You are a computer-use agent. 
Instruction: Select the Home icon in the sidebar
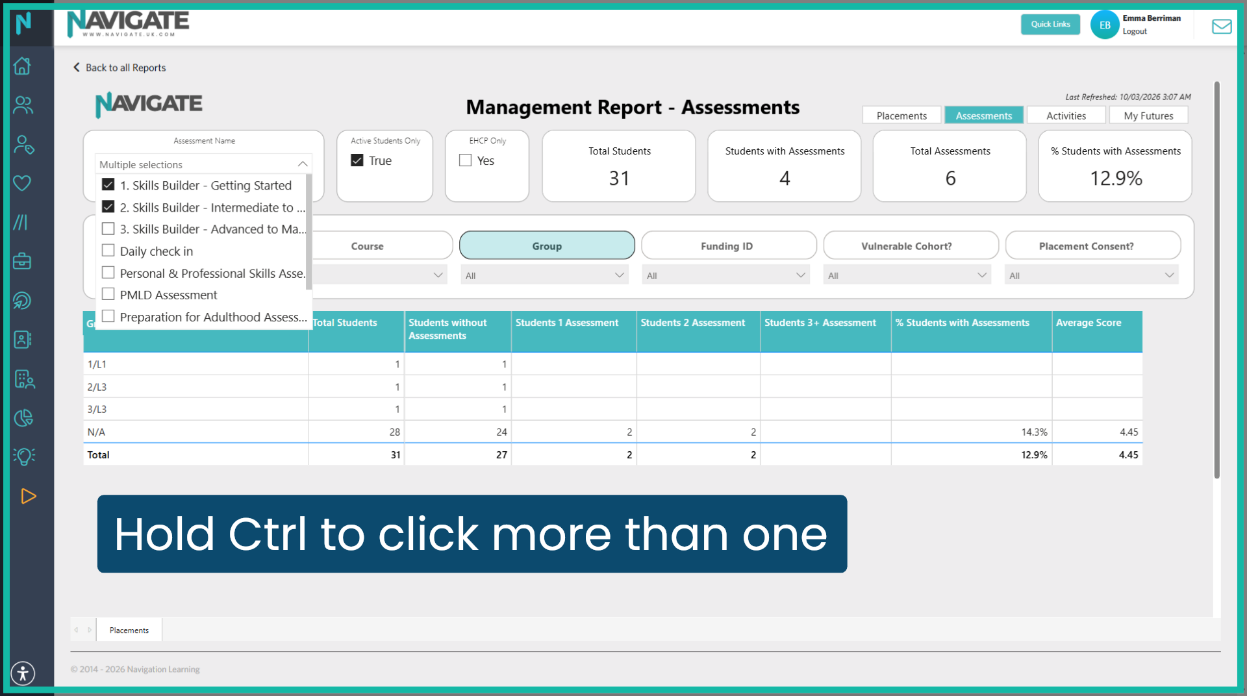[22, 66]
